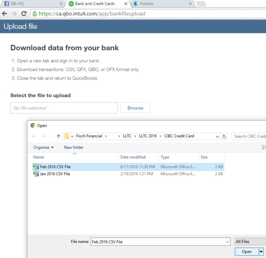
Task: Click the Chrome icon in Open dialog title
Action: click(33, 126)
